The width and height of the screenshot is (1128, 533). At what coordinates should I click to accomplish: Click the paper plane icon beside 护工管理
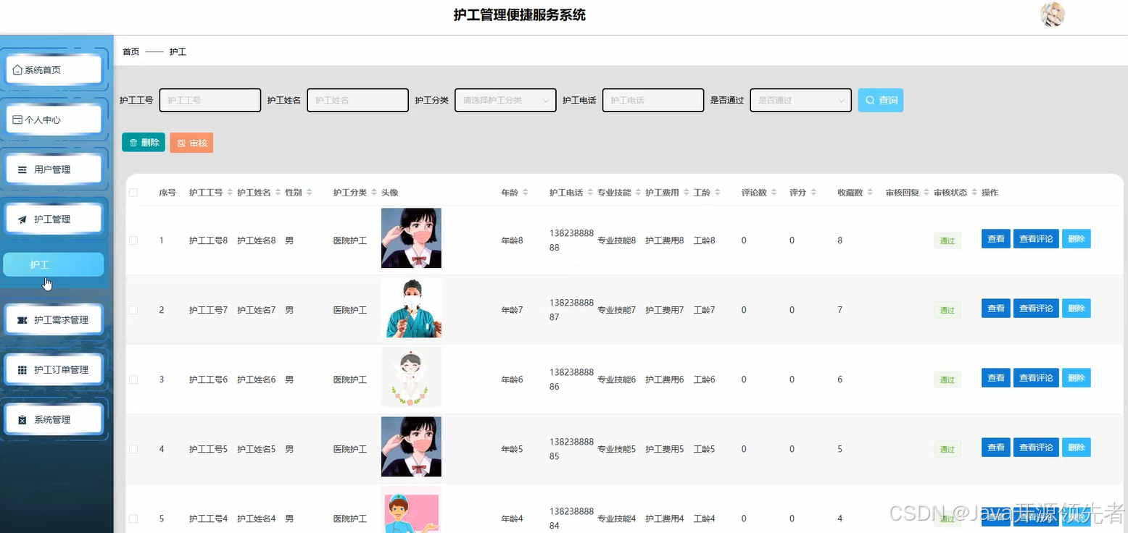[x=22, y=219]
